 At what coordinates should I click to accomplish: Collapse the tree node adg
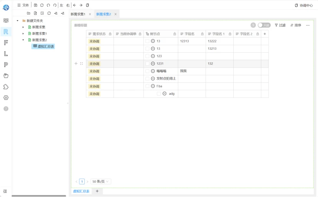tap(165, 94)
